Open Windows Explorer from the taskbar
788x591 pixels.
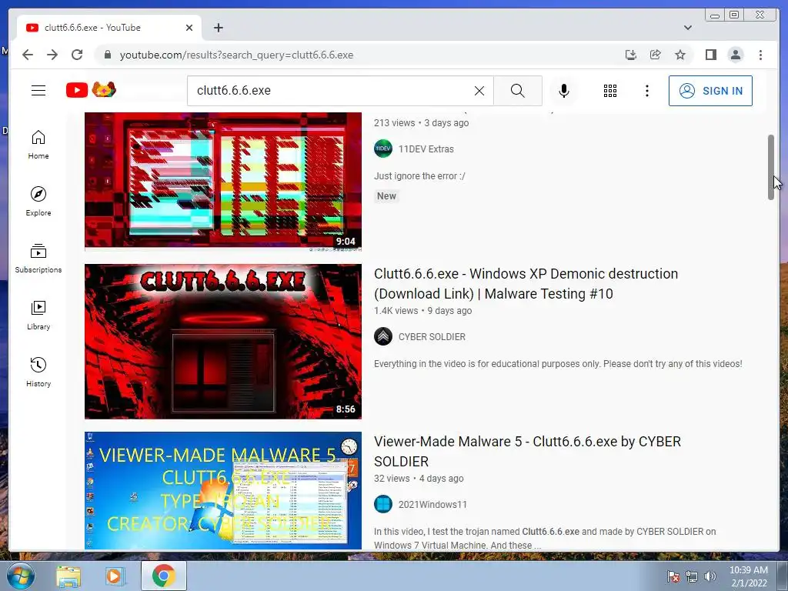point(68,576)
